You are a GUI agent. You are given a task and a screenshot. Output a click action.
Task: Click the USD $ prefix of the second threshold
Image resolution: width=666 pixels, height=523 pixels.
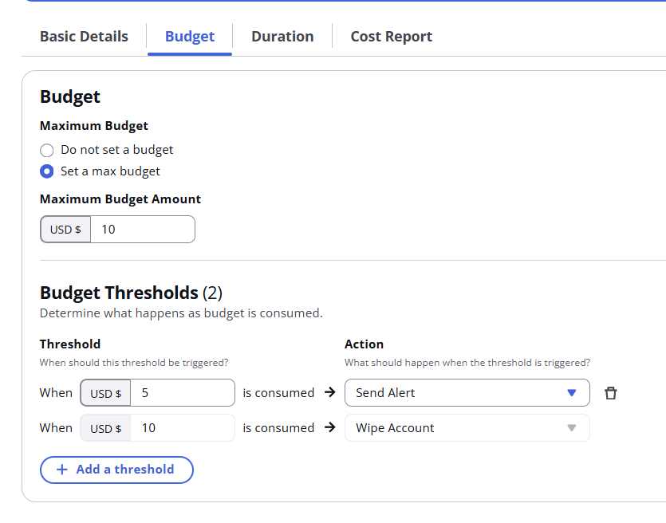coord(105,428)
